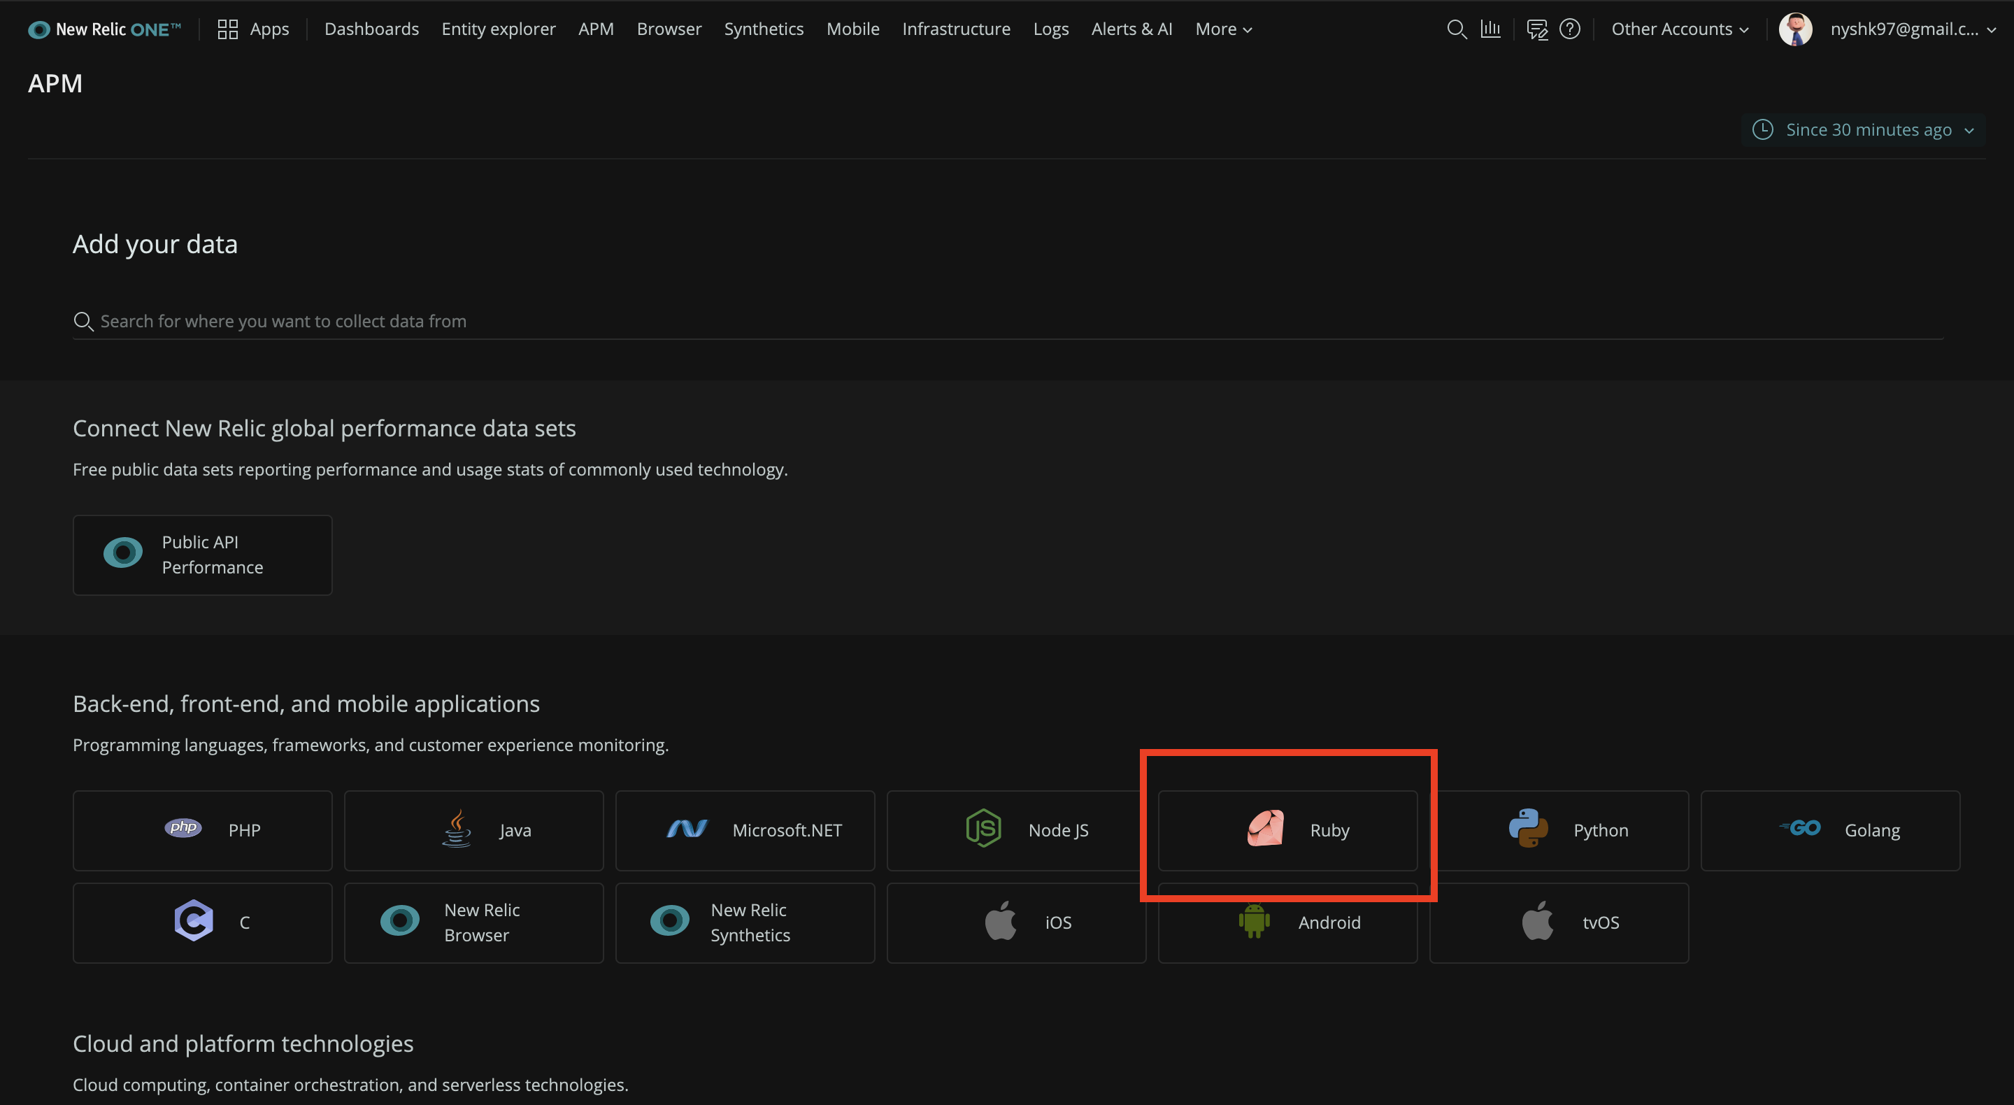Expand the nyshk97@gmail.c... user menu
Screen dimensions: 2014x1105
(x=1913, y=29)
